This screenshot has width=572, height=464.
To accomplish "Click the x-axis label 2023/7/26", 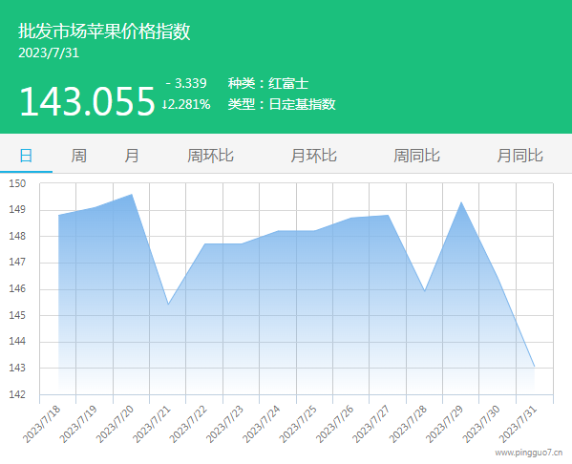I will (x=334, y=424).
